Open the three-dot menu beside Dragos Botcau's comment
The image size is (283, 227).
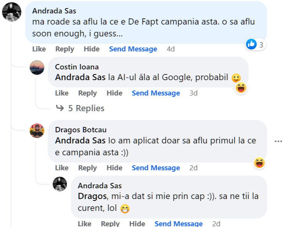(x=278, y=141)
